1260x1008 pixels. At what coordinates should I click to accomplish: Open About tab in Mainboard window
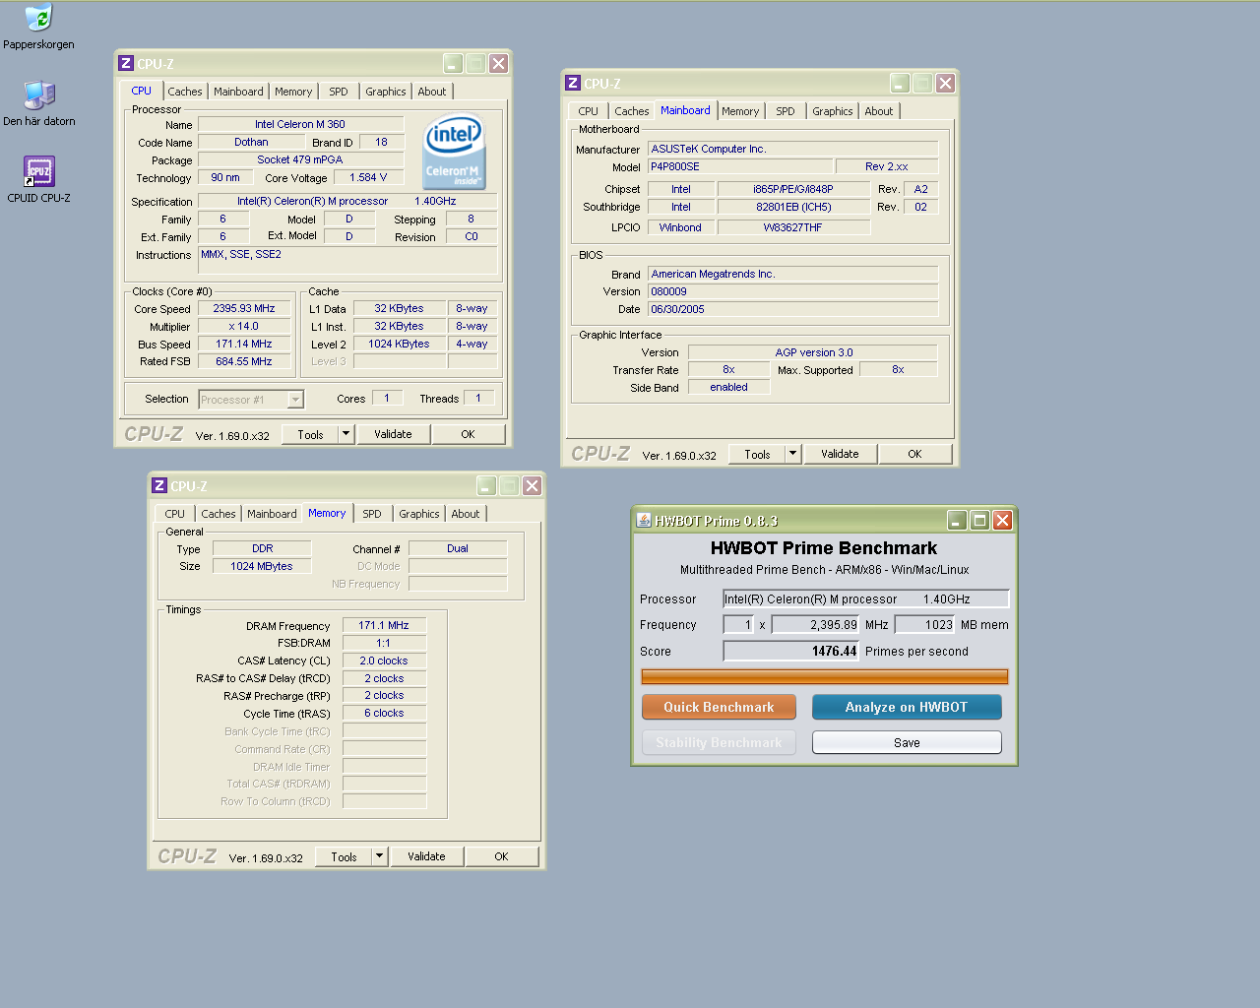point(879,111)
